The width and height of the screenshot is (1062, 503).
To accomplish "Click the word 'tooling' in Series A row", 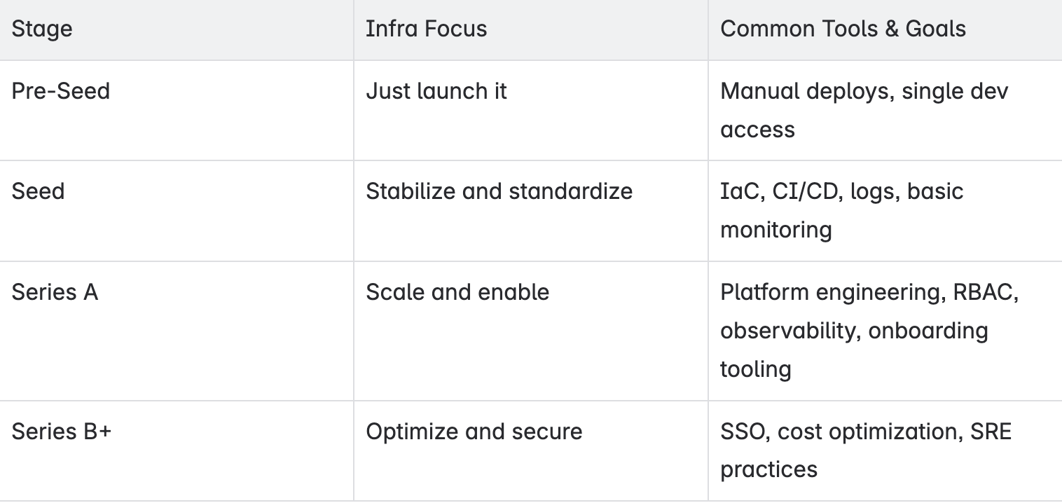I will [756, 369].
